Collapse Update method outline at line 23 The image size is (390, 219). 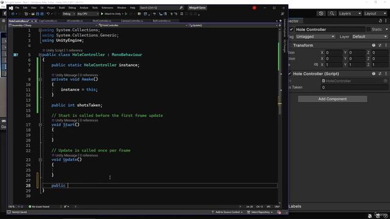tap(40, 159)
